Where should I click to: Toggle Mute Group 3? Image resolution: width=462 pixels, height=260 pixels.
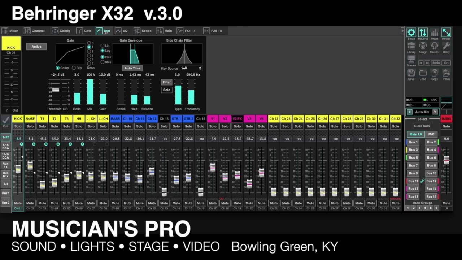(x=419, y=208)
